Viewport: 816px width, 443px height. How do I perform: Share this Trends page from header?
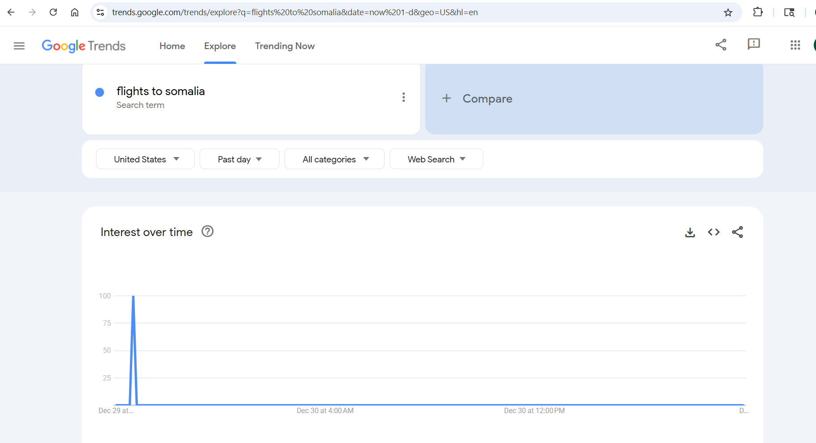[721, 45]
